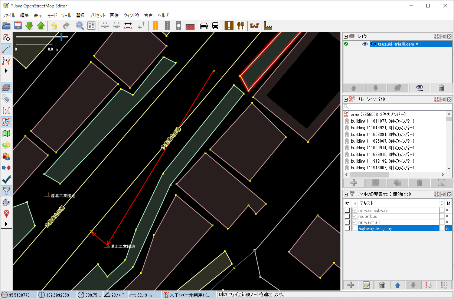
Task: Toggle visibility eye of tsuzuki-trial0.osm layer
Action: pyautogui.click(x=365, y=44)
